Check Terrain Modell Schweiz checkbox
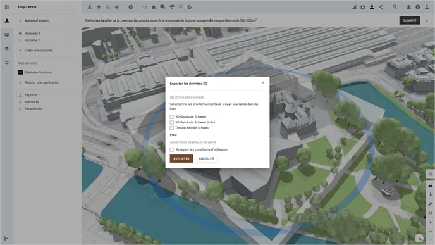This screenshot has width=435, height=245. [172, 128]
